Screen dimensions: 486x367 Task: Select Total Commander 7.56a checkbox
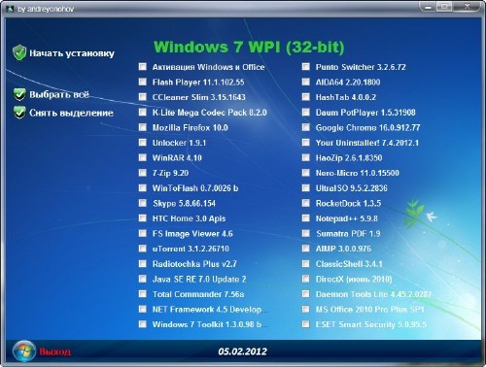(143, 294)
